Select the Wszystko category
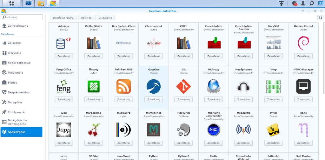Image resolution: width=325 pixels, height=160 pixels. click(21, 53)
